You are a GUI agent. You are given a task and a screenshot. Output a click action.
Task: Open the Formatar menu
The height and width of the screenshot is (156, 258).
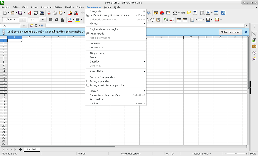(x=46, y=7)
